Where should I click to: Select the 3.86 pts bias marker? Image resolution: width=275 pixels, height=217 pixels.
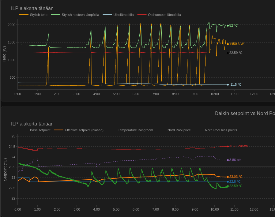(228, 160)
